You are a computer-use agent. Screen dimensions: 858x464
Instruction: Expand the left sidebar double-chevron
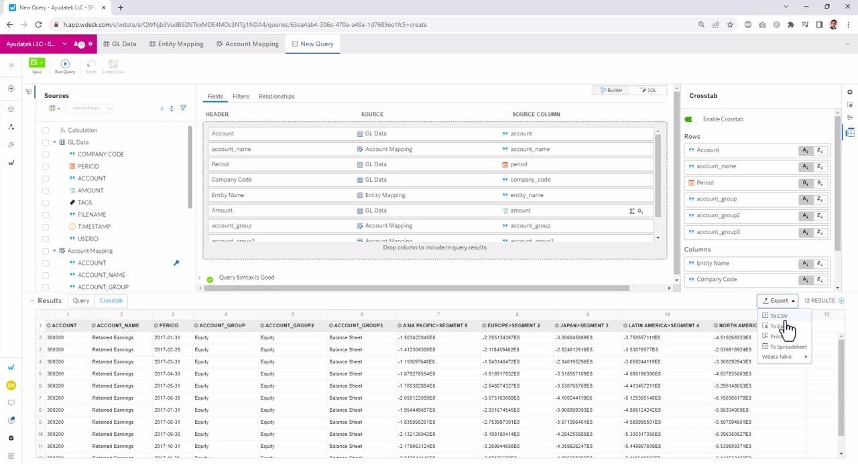pyautogui.click(x=11, y=65)
